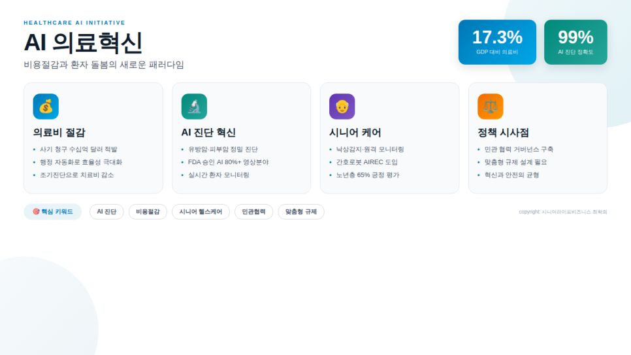The image size is (631, 355).
Task: Click bullet FDA 승인 AI 80%+ 영상분야
Action: coord(228,162)
